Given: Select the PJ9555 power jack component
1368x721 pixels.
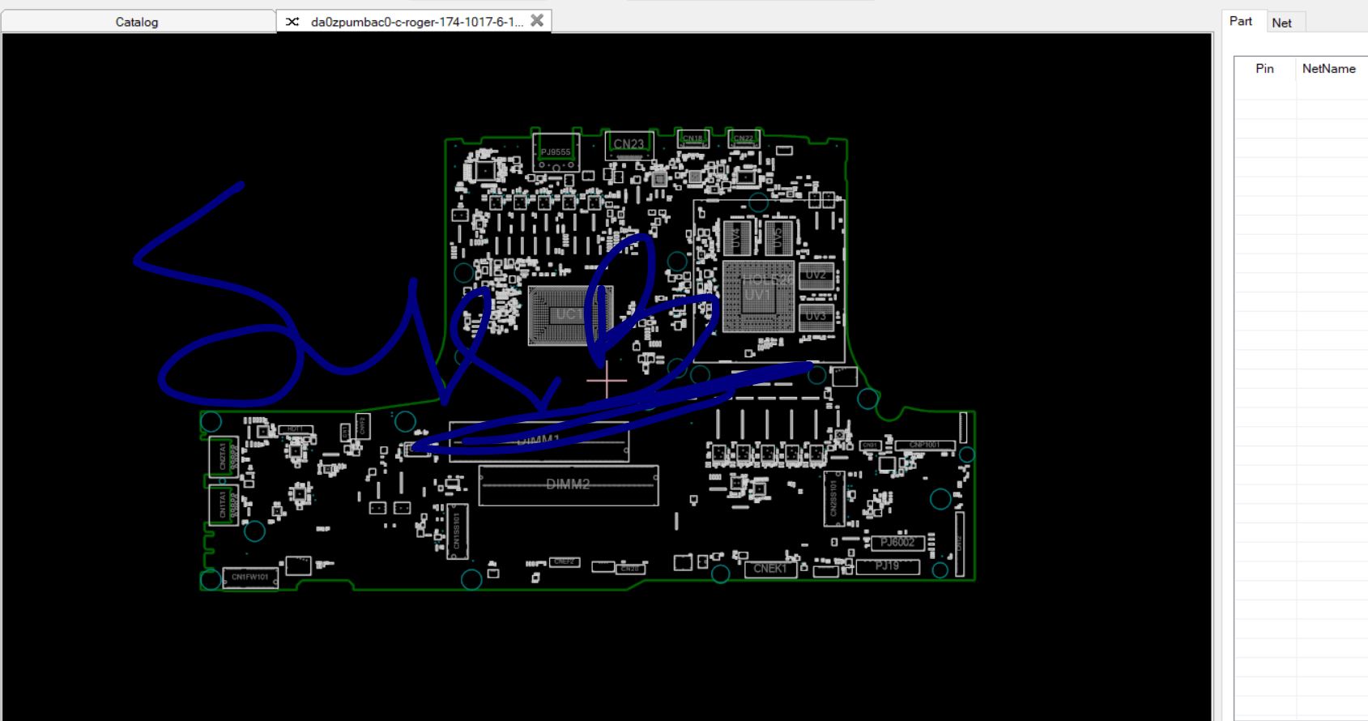Looking at the screenshot, I should [556, 151].
